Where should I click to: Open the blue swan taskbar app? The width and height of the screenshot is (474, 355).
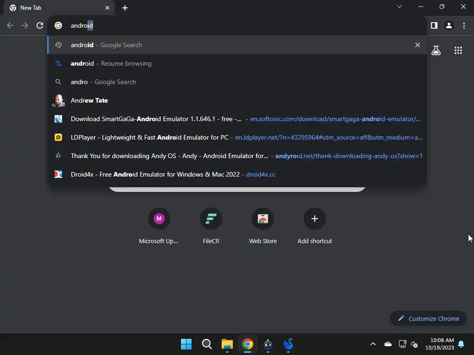coord(288,344)
